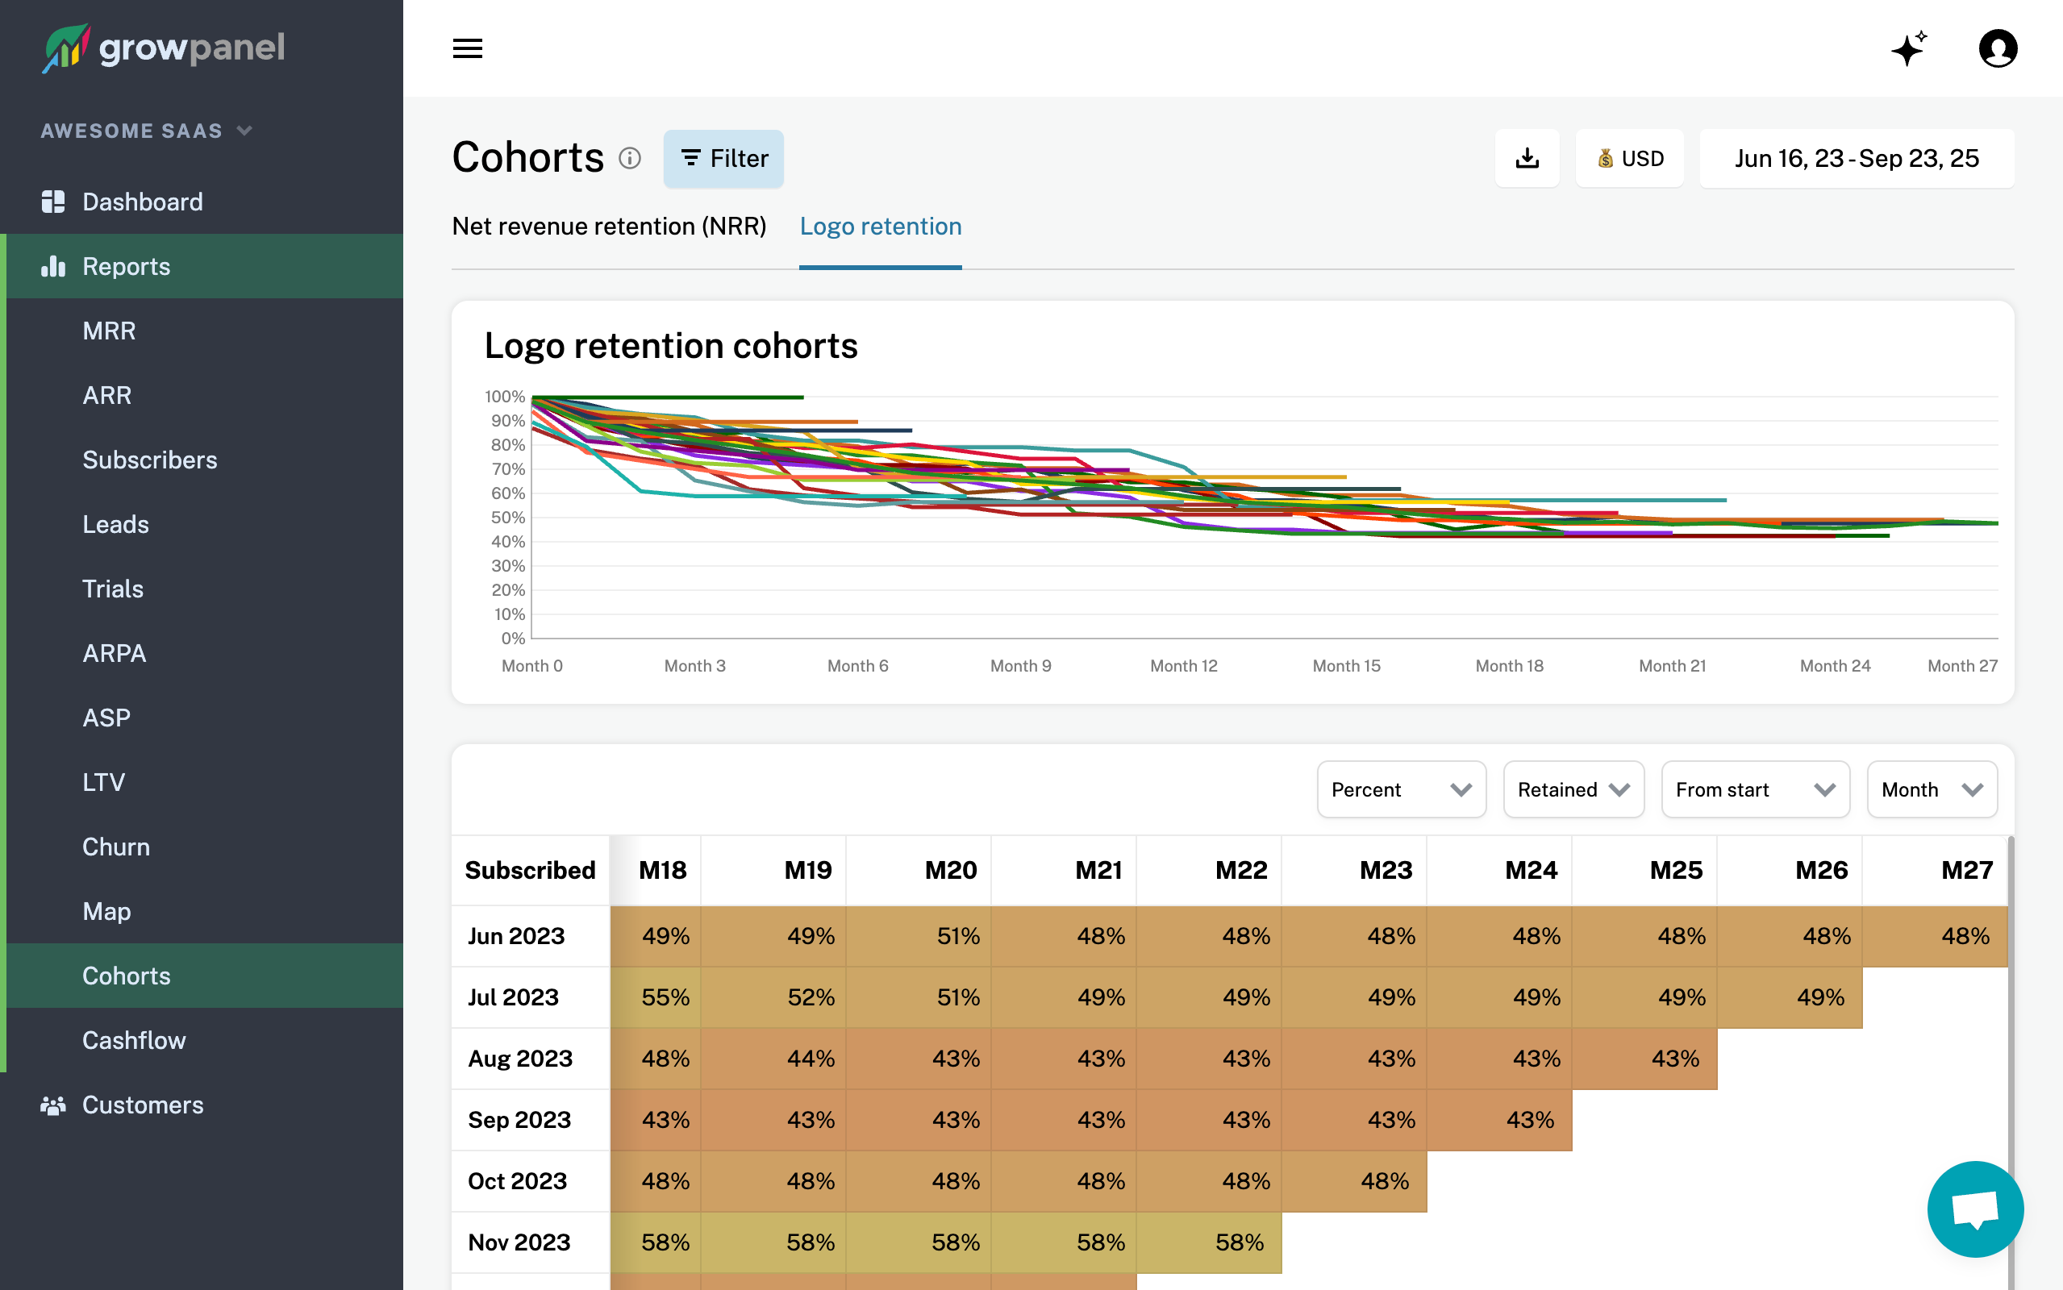The height and width of the screenshot is (1290, 2063).
Task: Switch to the Net revenue retention tab
Action: point(609,226)
